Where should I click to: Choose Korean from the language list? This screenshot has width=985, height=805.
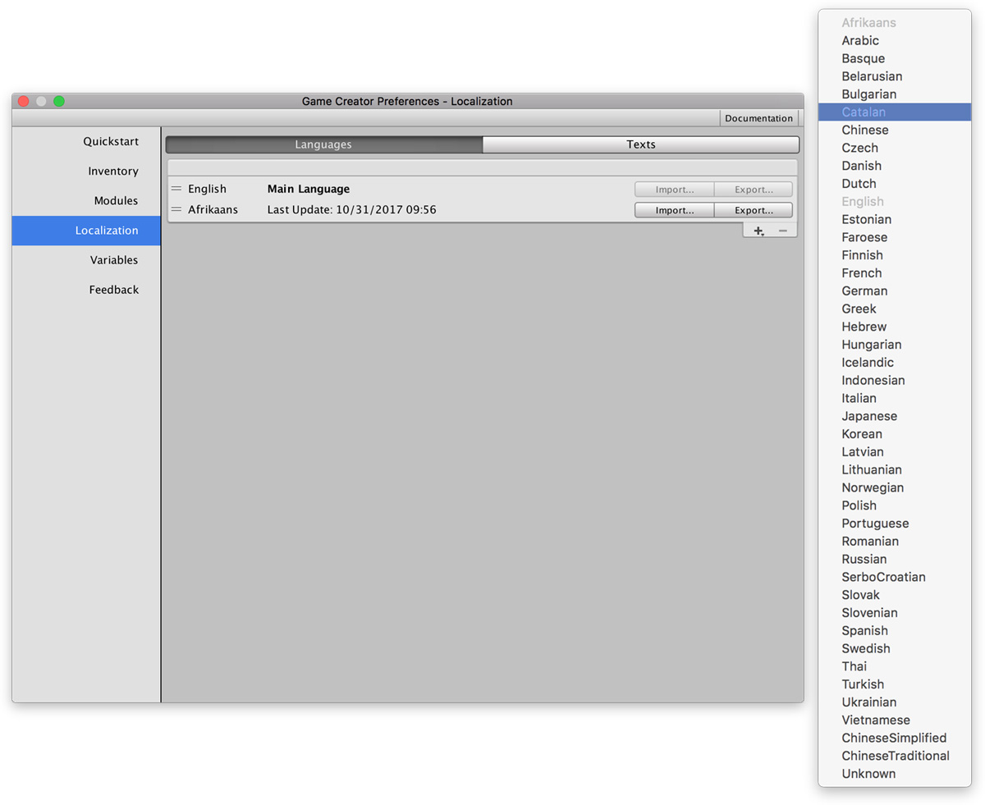(895, 434)
